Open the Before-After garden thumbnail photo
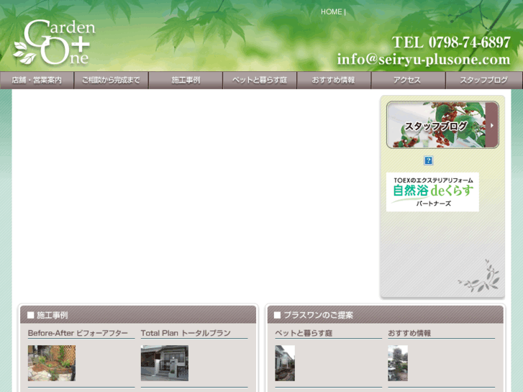The image size is (523, 392). 52,363
